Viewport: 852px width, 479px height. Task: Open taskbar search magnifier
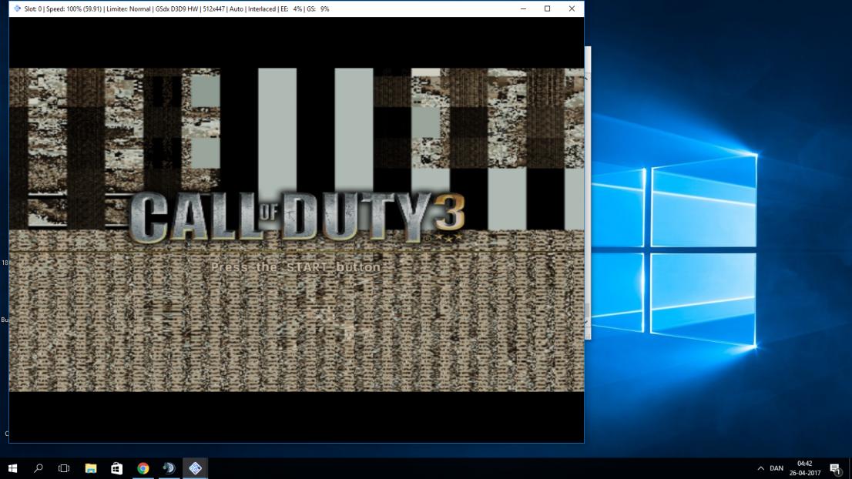click(x=38, y=468)
